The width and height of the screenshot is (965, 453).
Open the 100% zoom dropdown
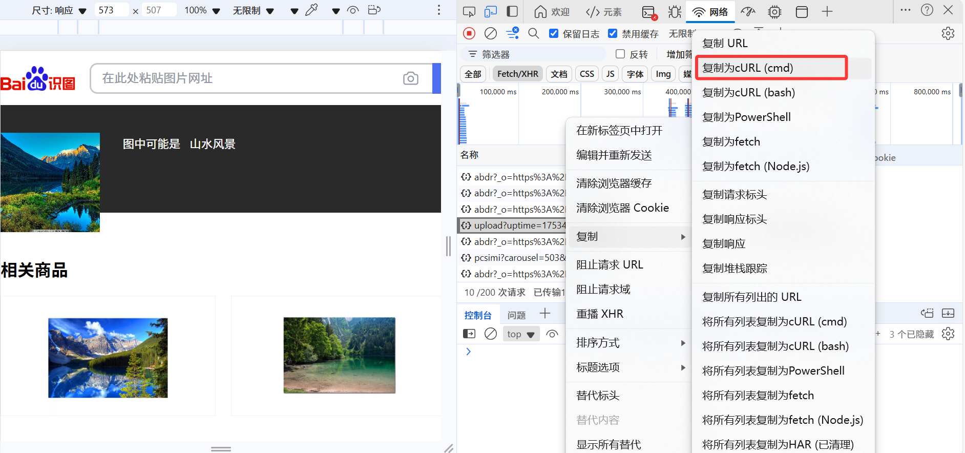coord(202,10)
